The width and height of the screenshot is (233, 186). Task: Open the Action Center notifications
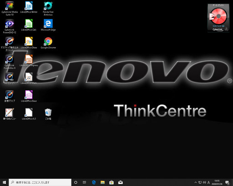point(227,182)
